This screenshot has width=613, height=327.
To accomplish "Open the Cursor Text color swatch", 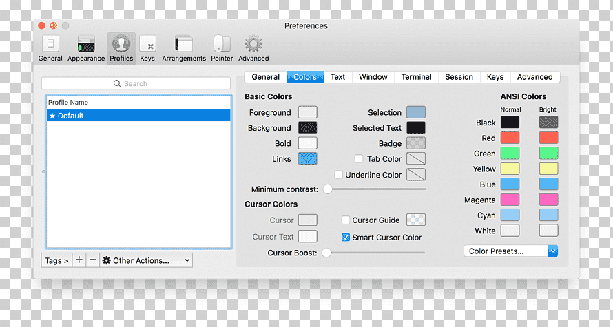I will pos(308,236).
